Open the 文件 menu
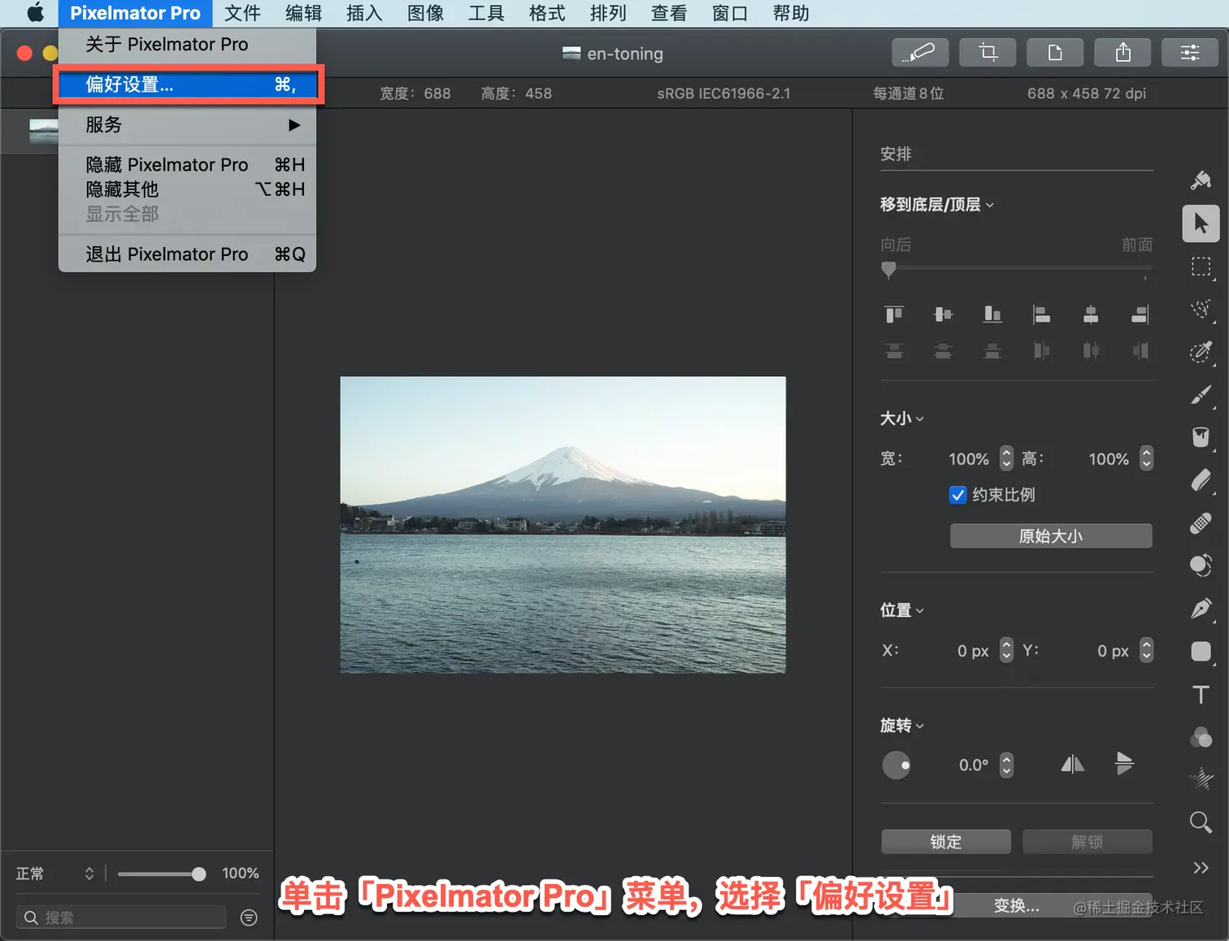Viewport: 1229px width, 941px height. click(x=242, y=13)
